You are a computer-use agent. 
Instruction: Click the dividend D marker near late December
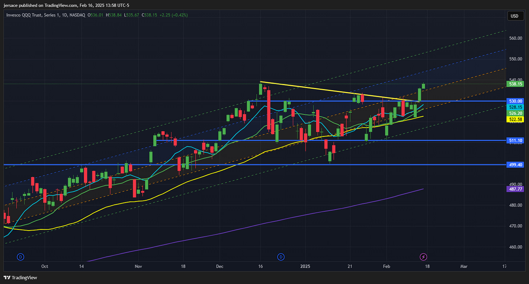280,257
